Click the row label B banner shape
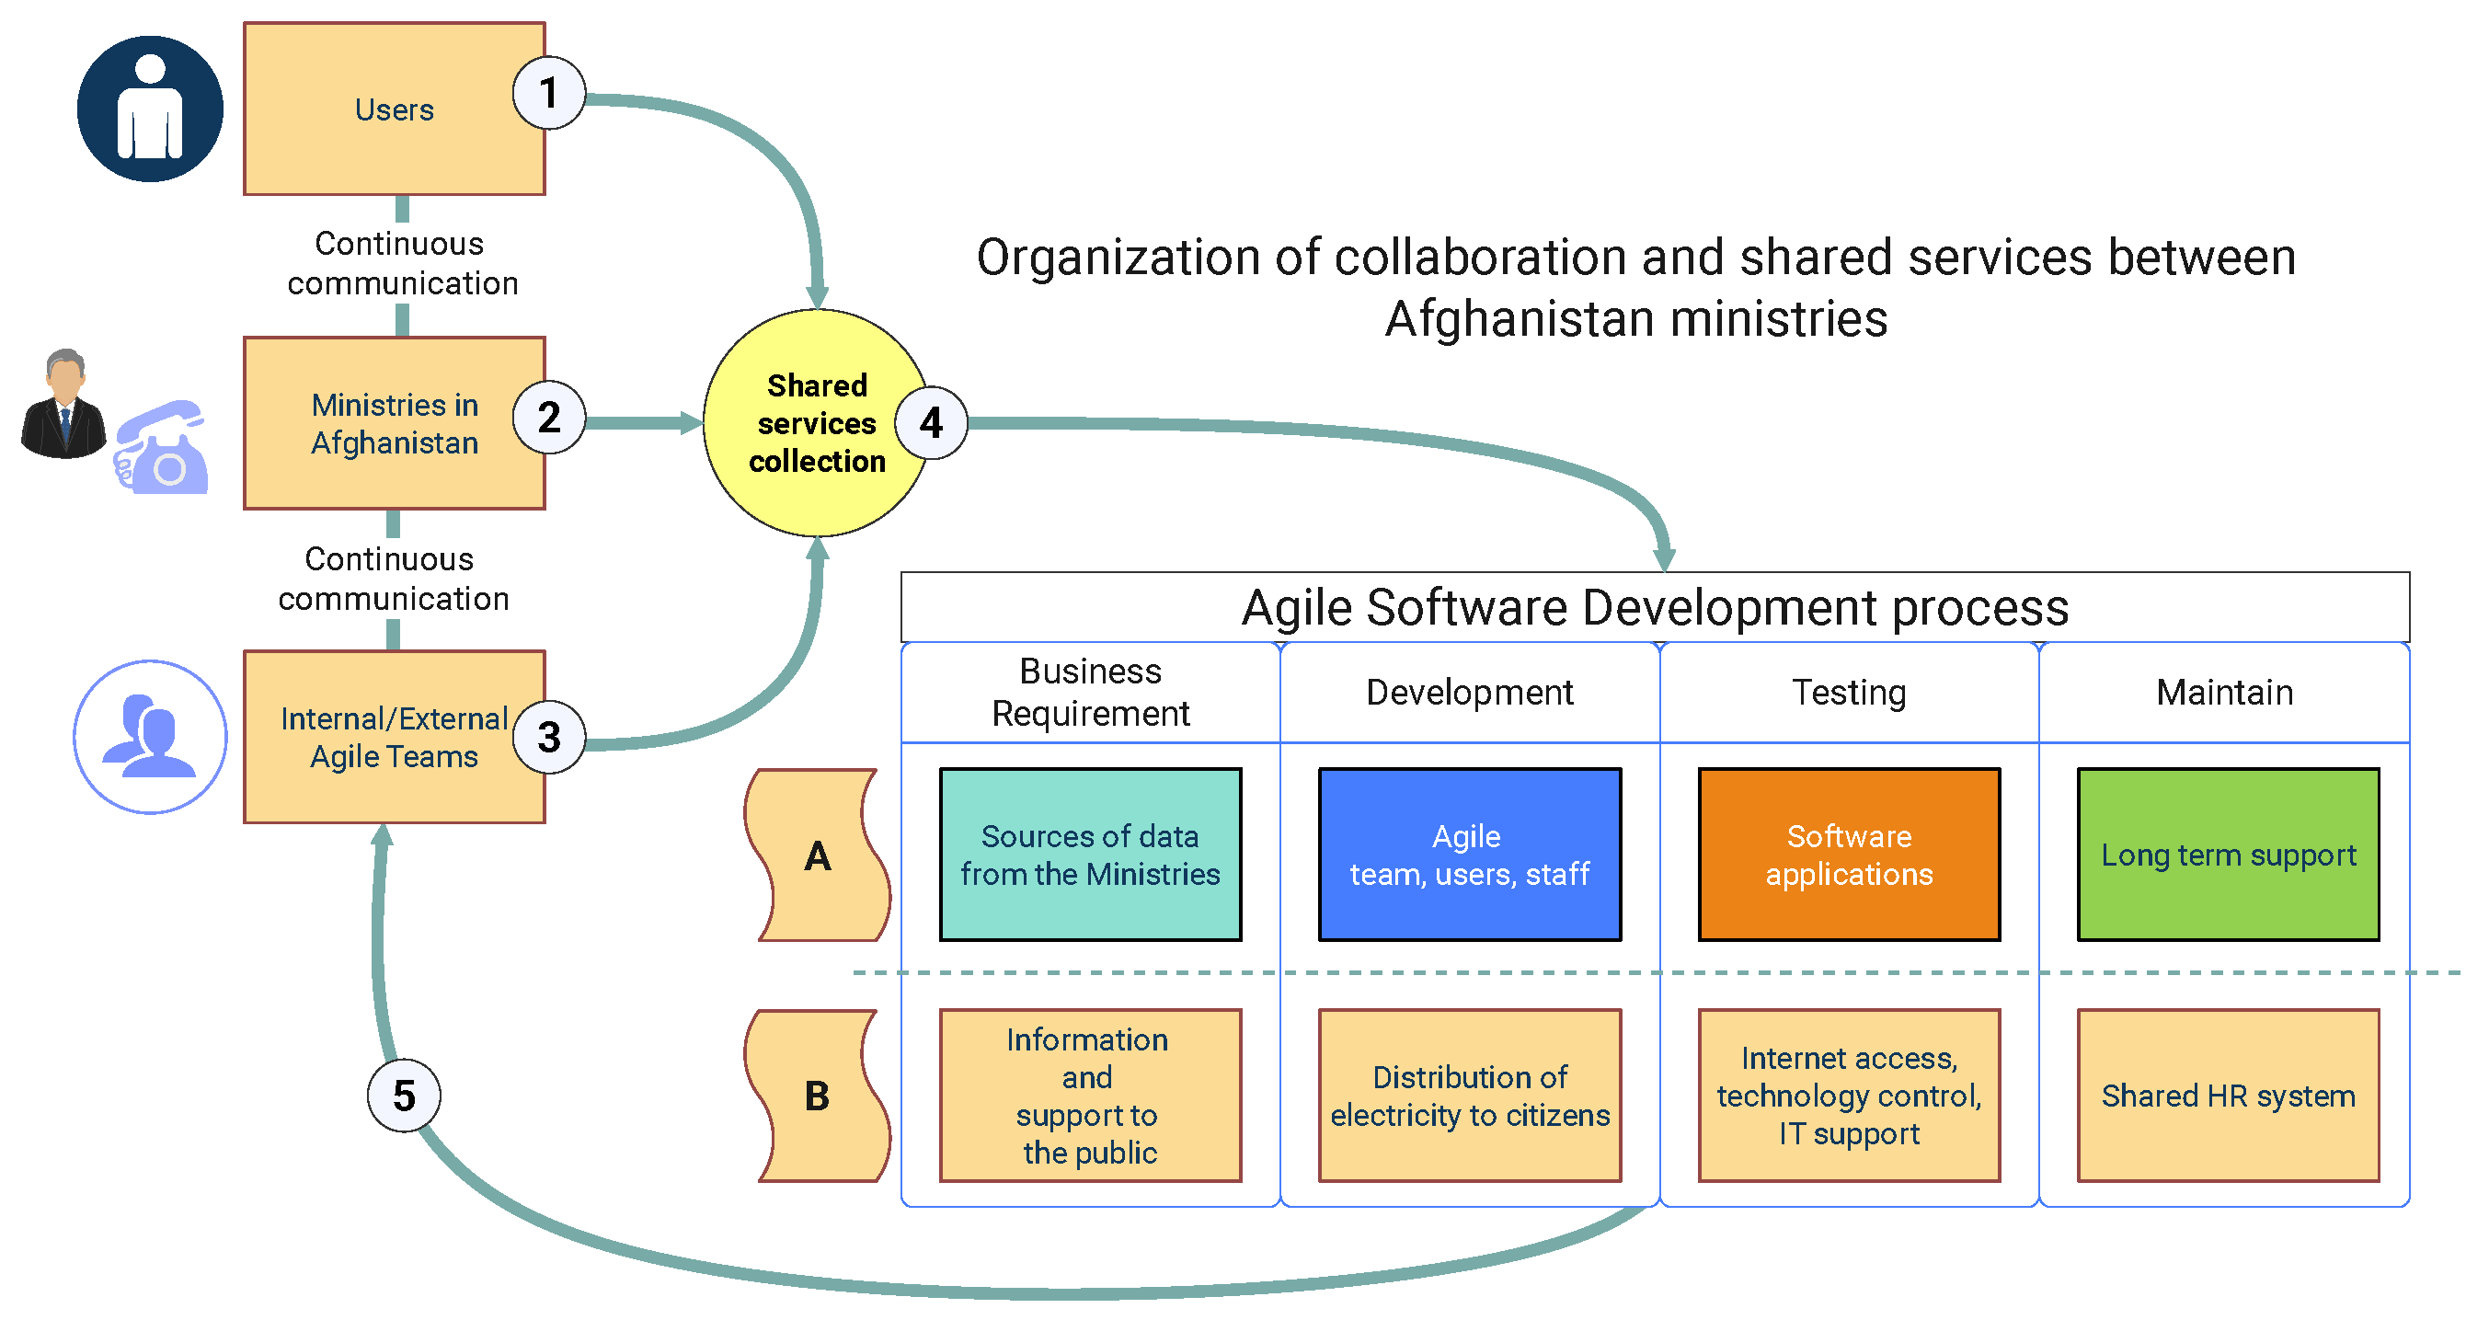 818,1096
